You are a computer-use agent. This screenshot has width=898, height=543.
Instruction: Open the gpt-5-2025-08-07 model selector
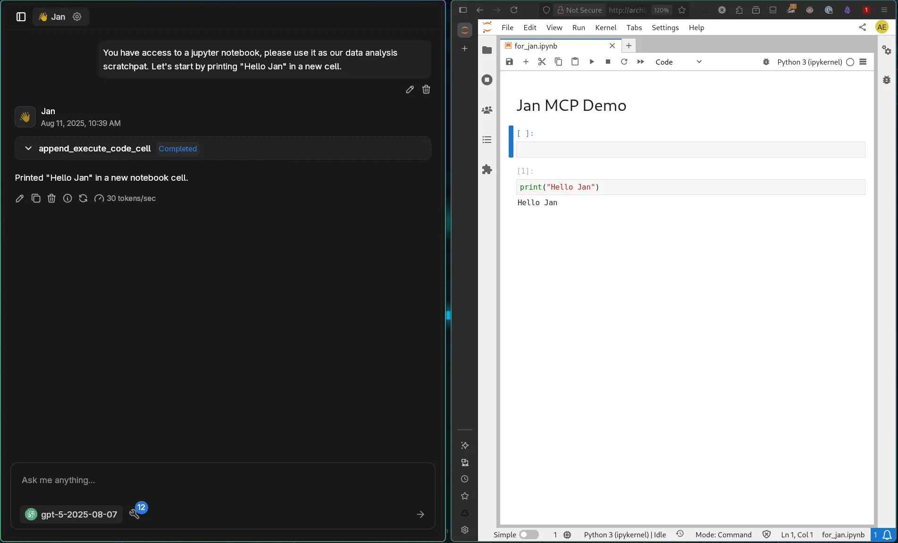(72, 514)
